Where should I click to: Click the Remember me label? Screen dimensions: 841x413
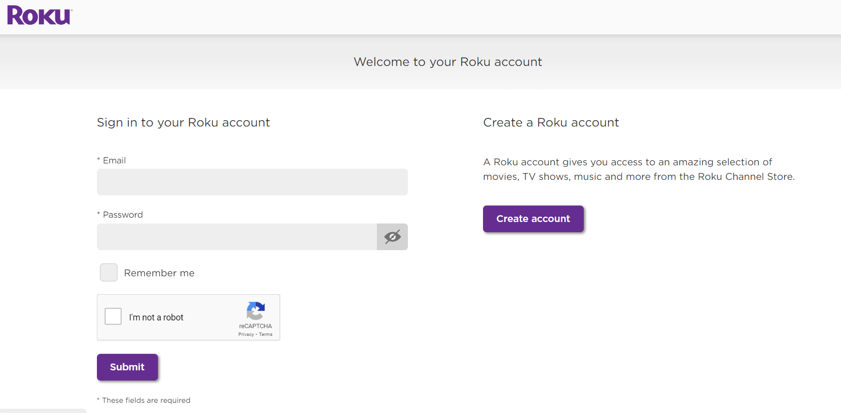tap(159, 273)
